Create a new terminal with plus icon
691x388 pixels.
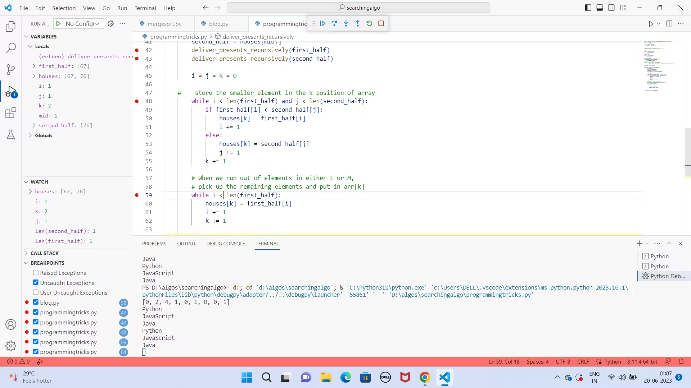pyautogui.click(x=639, y=244)
